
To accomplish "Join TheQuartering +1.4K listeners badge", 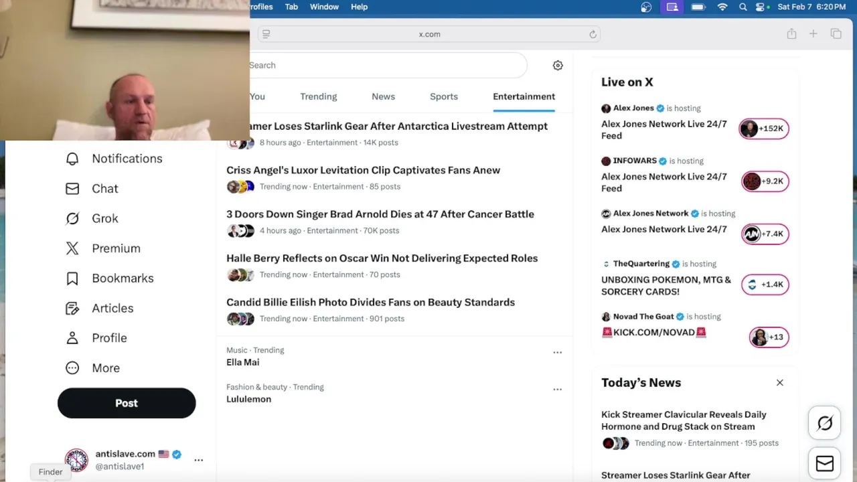I will tap(765, 285).
